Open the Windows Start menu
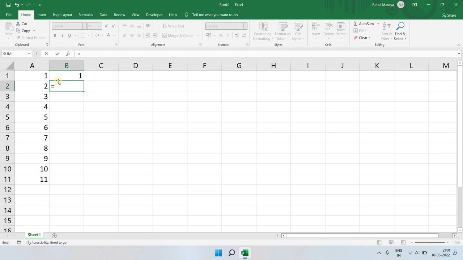The image size is (463, 260). point(218,253)
